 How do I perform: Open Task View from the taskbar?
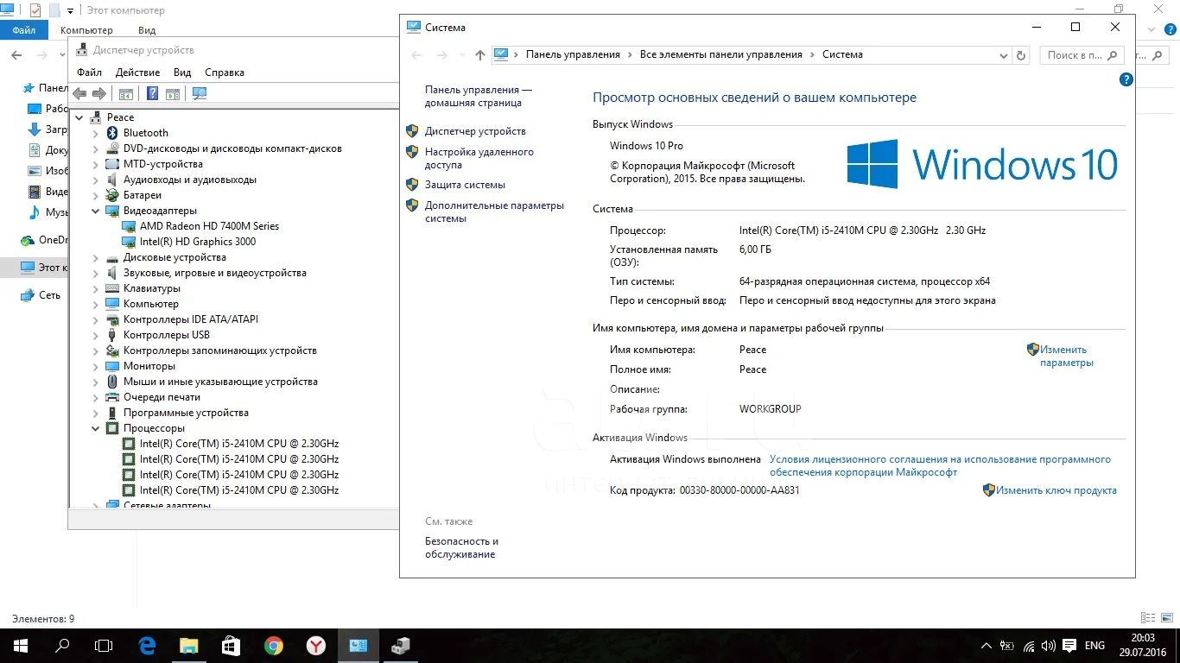tap(104, 645)
